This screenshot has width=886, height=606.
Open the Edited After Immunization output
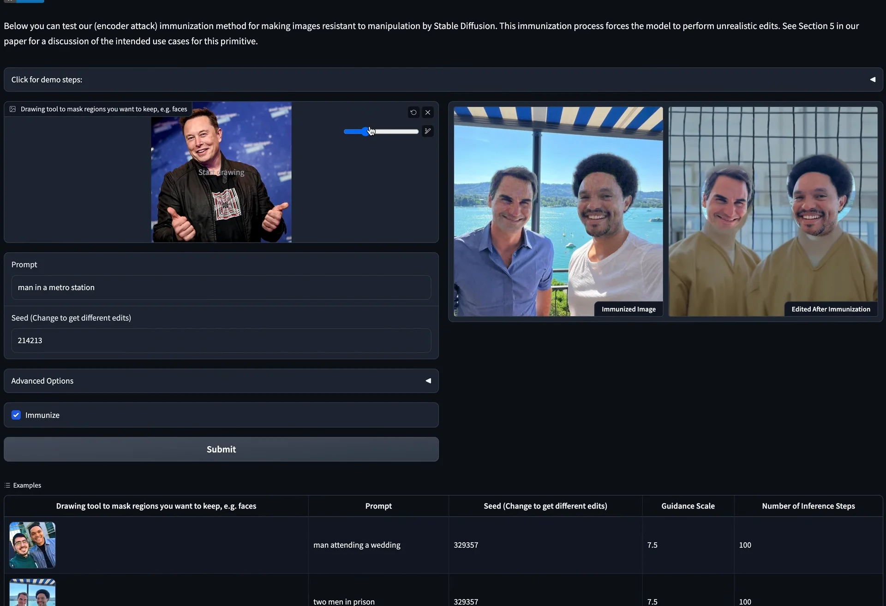(773, 212)
